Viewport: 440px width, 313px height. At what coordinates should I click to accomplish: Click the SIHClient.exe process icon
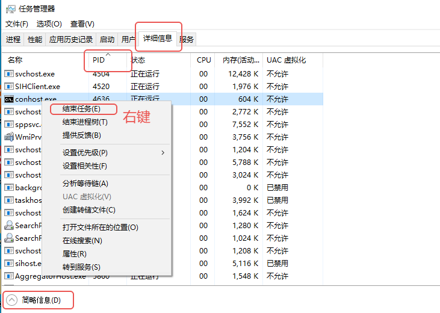(x=9, y=86)
